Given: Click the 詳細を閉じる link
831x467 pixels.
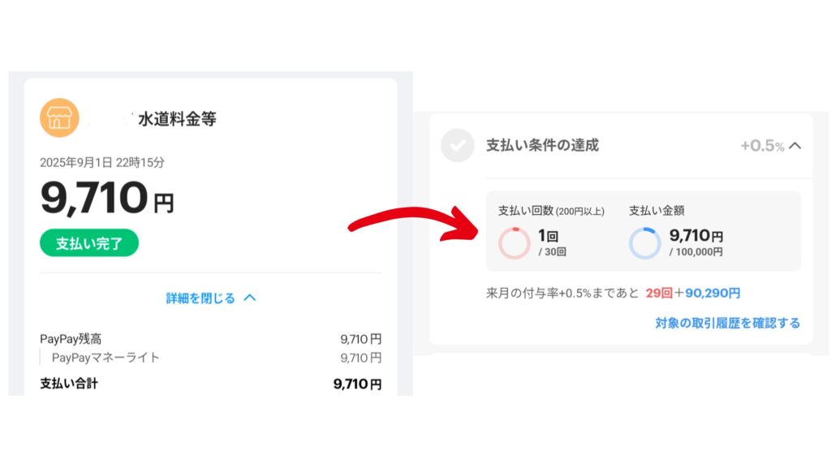Looking at the screenshot, I should [200, 298].
